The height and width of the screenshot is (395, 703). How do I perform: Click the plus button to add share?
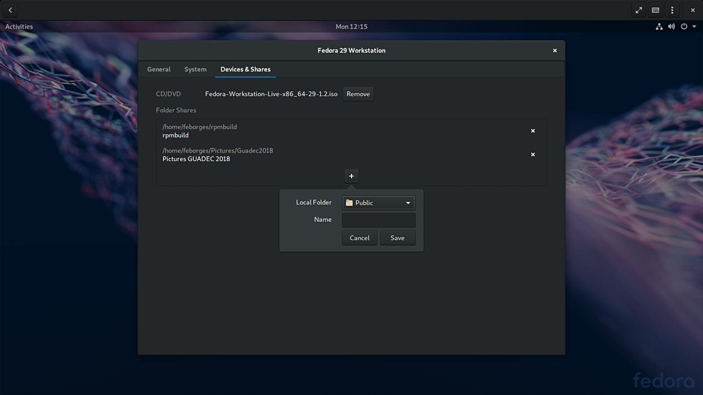[351, 176]
